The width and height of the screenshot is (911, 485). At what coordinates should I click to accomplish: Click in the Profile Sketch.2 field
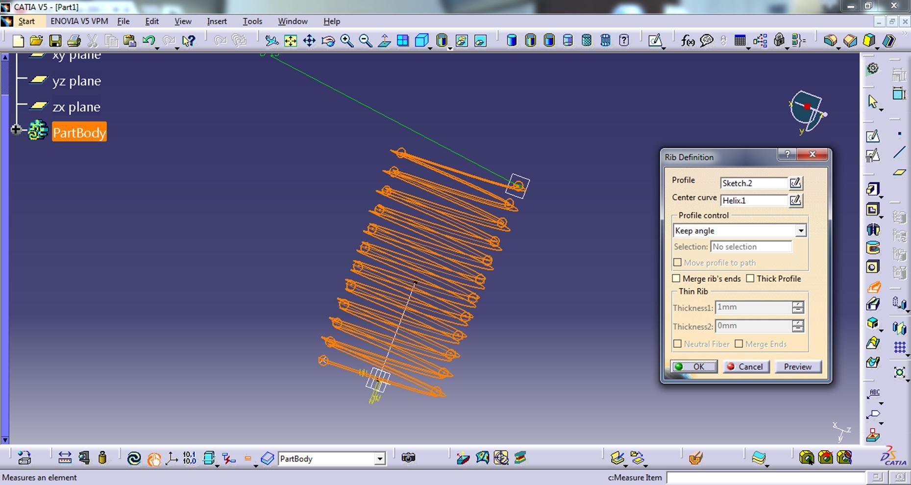[x=754, y=183]
